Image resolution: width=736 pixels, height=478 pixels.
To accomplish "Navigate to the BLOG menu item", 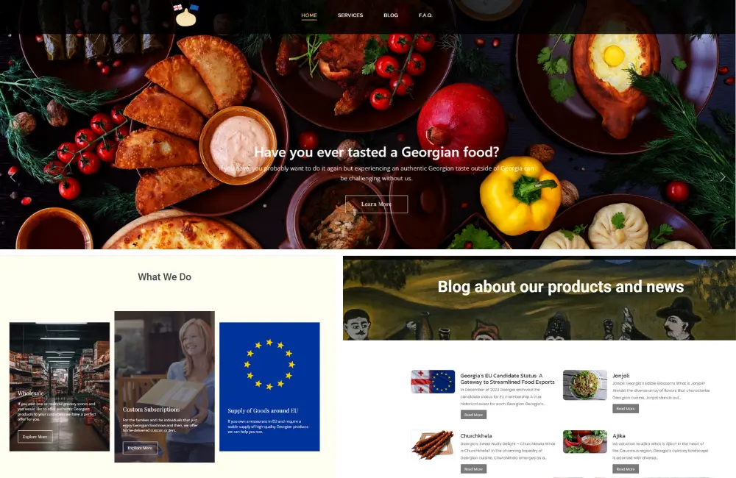I will point(391,15).
